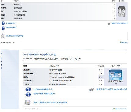
Task: Open link 提高计算机性能的提示
Action: [45, 94]
